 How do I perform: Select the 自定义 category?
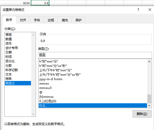click(18, 83)
